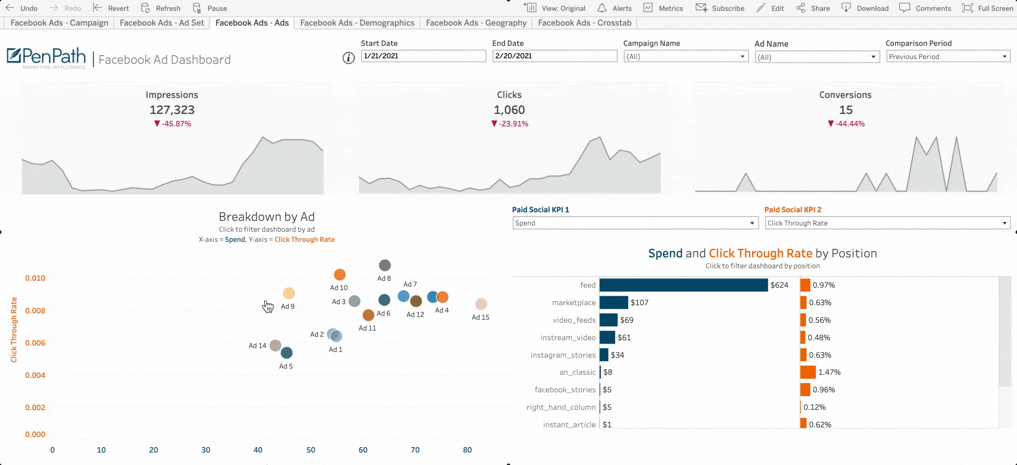The height and width of the screenshot is (465, 1017).
Task: Click the Full Screen icon
Action: tap(967, 8)
